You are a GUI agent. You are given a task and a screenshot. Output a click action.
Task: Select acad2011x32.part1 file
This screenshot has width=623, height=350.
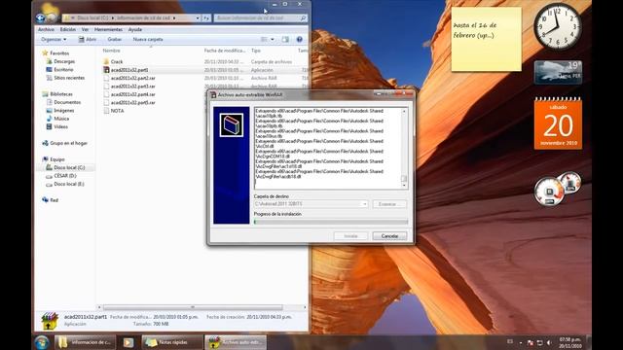click(129, 70)
